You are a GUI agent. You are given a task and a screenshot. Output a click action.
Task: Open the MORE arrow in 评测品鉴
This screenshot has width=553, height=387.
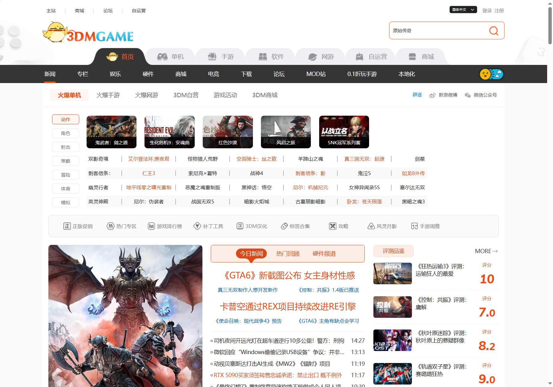click(486, 251)
